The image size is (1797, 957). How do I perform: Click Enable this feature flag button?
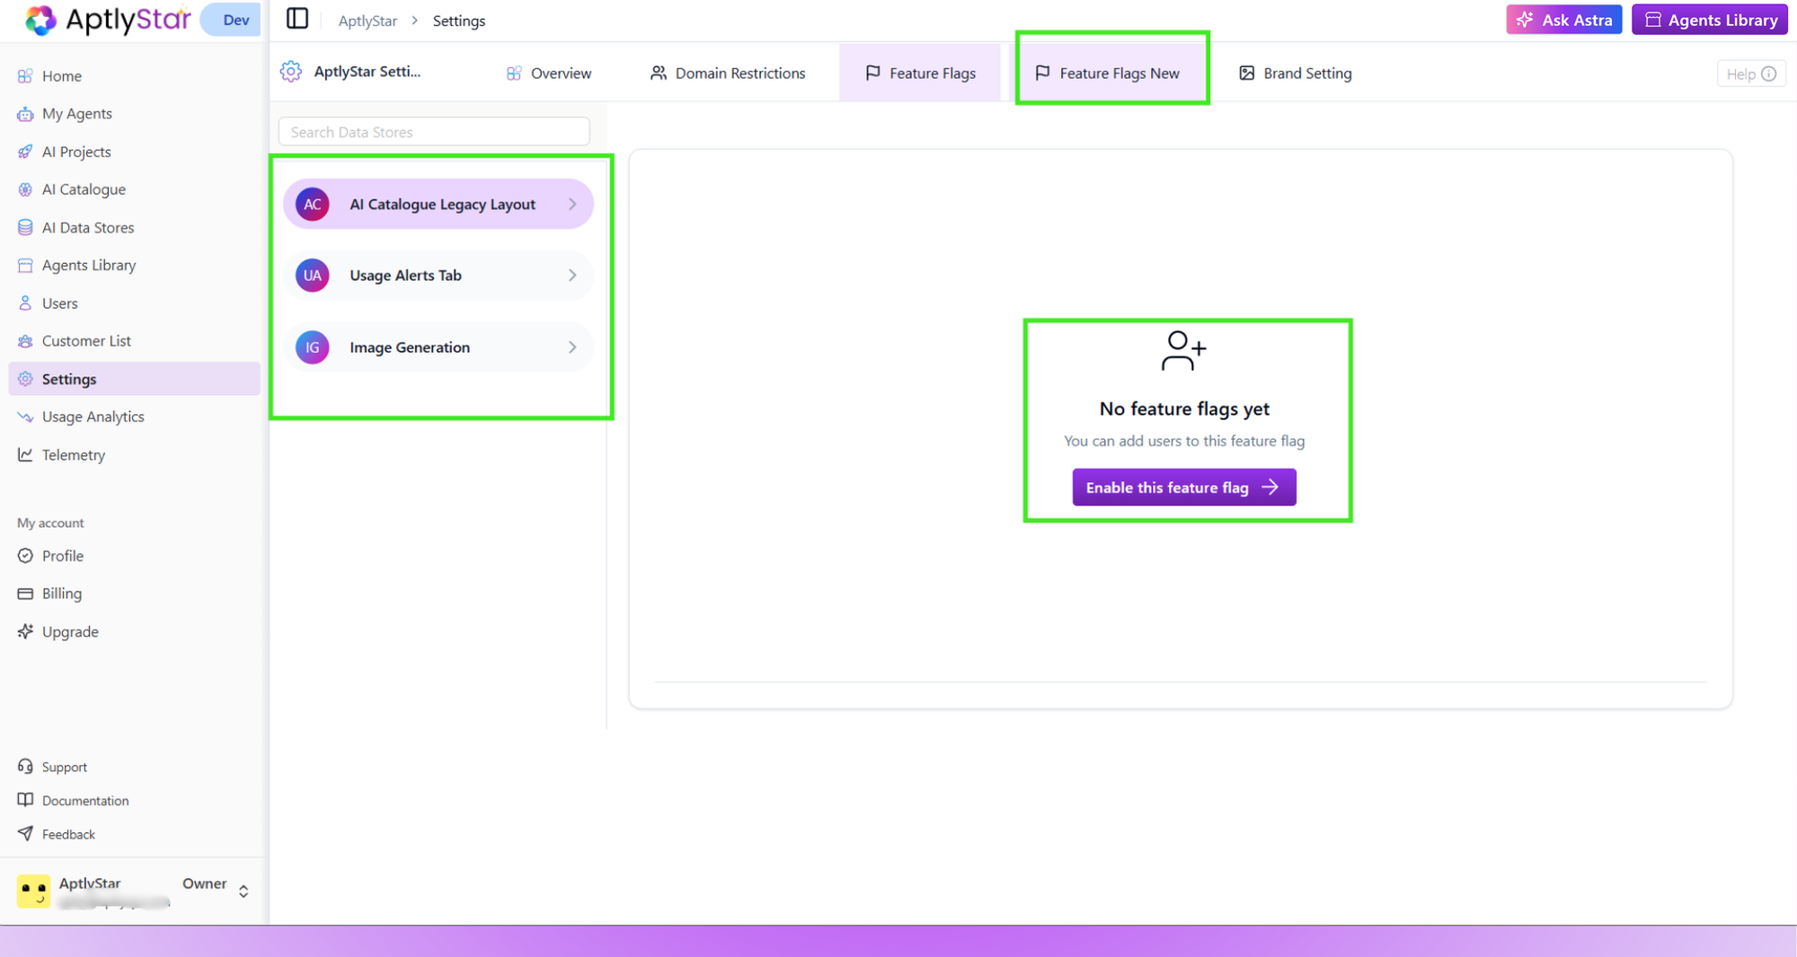pos(1183,487)
